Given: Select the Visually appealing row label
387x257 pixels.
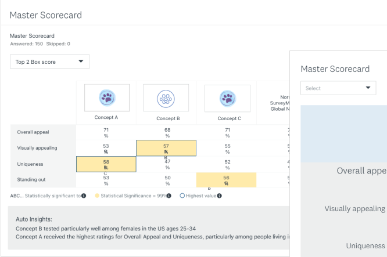Looking at the screenshot, I should [37, 149].
